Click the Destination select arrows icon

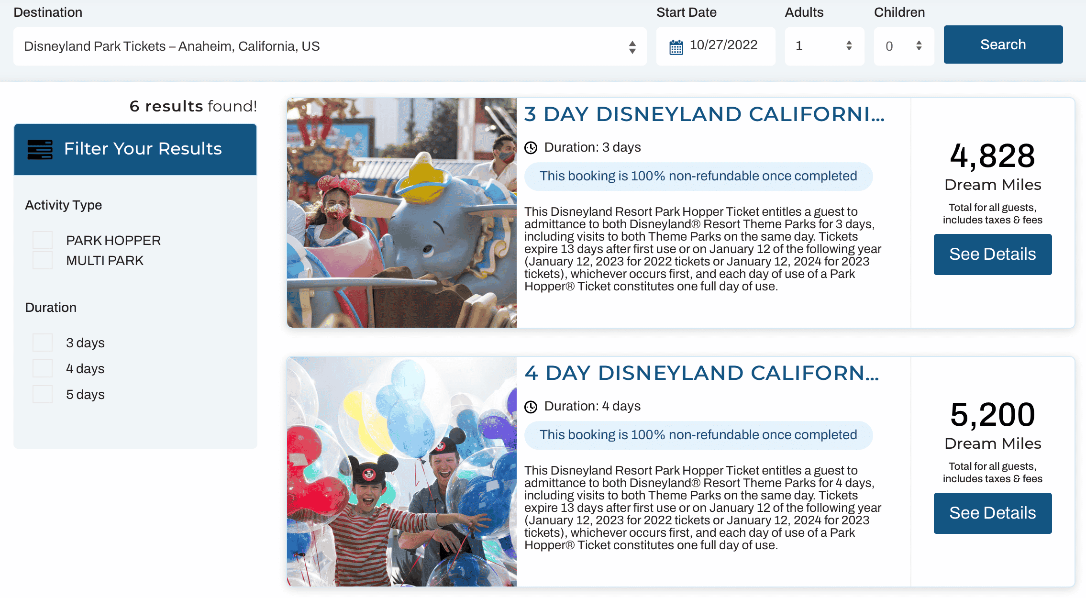pyautogui.click(x=632, y=46)
